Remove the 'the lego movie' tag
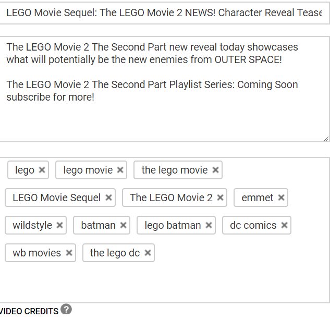The width and height of the screenshot is (330, 320). pyautogui.click(x=215, y=170)
